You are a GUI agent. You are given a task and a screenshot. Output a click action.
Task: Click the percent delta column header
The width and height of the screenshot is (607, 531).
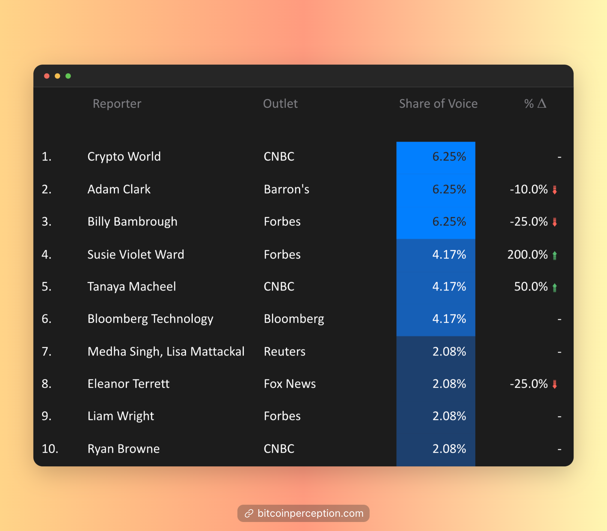[535, 104]
